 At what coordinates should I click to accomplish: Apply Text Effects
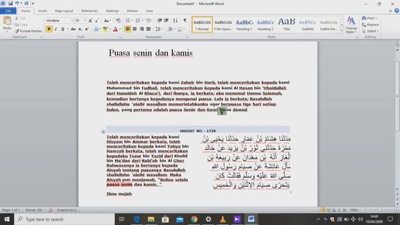(x=96, y=29)
